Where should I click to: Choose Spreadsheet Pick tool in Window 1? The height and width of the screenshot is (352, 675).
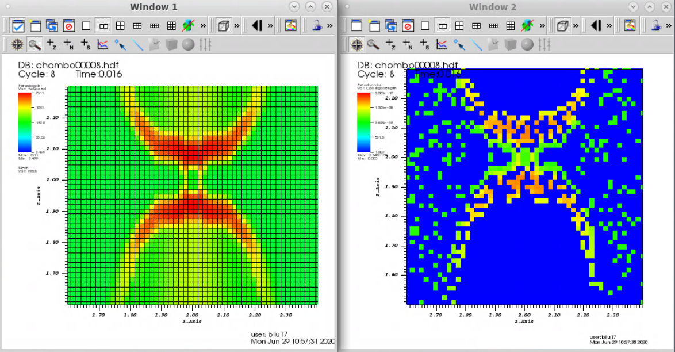tap(86, 44)
